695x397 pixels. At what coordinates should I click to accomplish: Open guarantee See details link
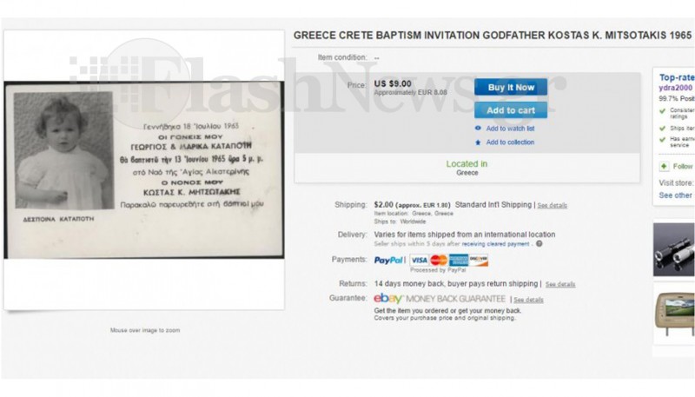(528, 300)
